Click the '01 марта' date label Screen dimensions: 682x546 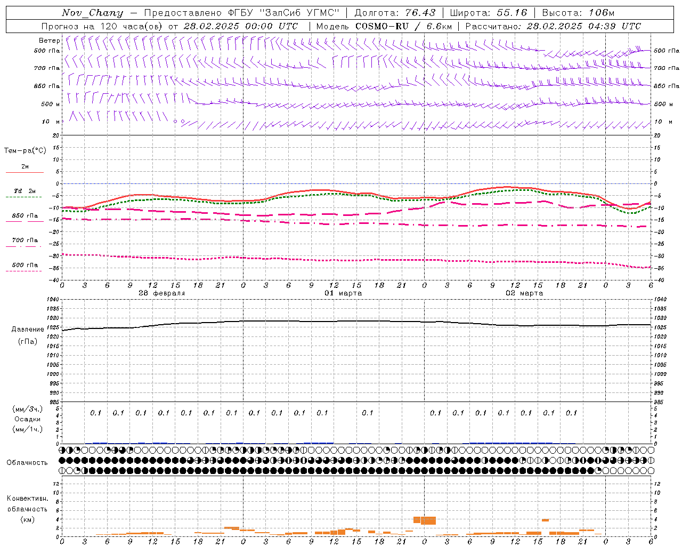coord(343,293)
